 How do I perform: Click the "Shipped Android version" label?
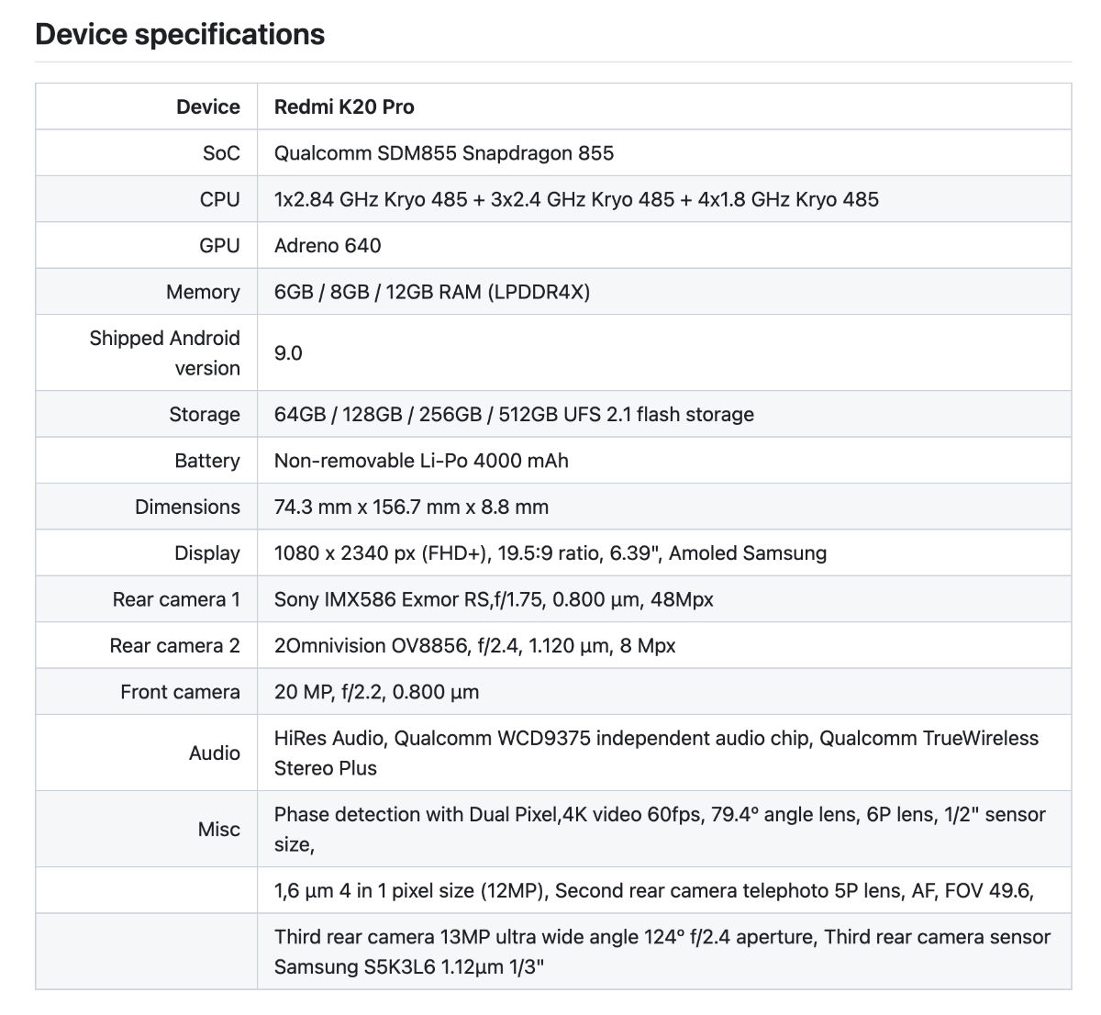point(165,352)
